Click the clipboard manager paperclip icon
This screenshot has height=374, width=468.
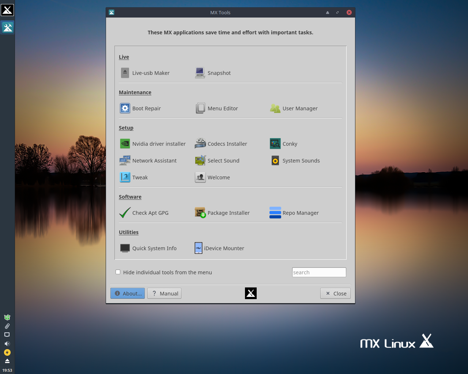[7, 326]
